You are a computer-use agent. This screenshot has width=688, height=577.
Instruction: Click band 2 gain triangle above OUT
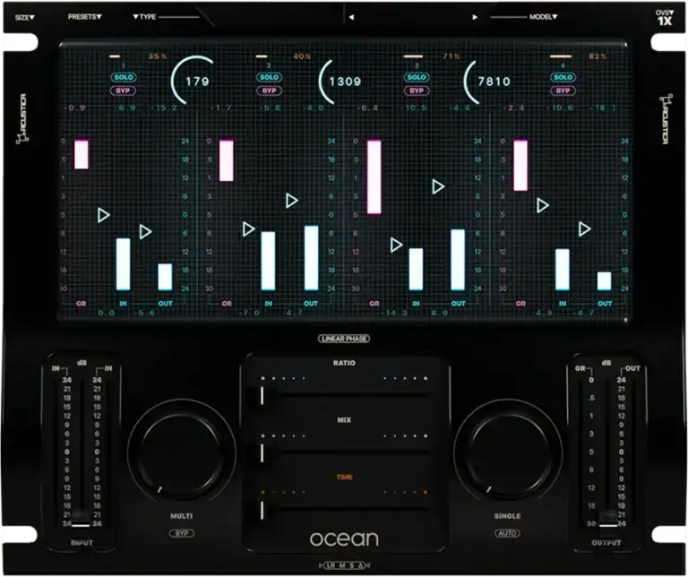291,201
